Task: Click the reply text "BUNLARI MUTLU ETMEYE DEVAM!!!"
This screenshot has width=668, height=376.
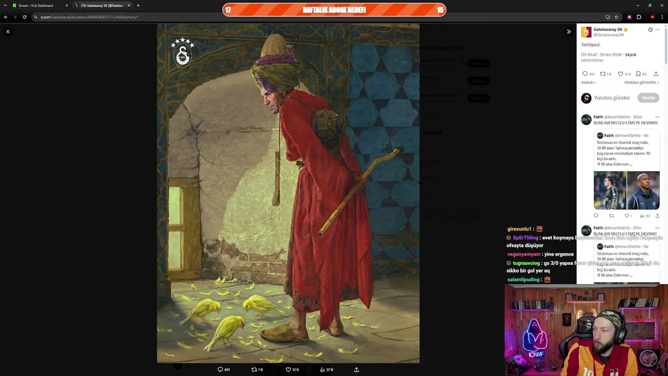Action: coord(625,123)
